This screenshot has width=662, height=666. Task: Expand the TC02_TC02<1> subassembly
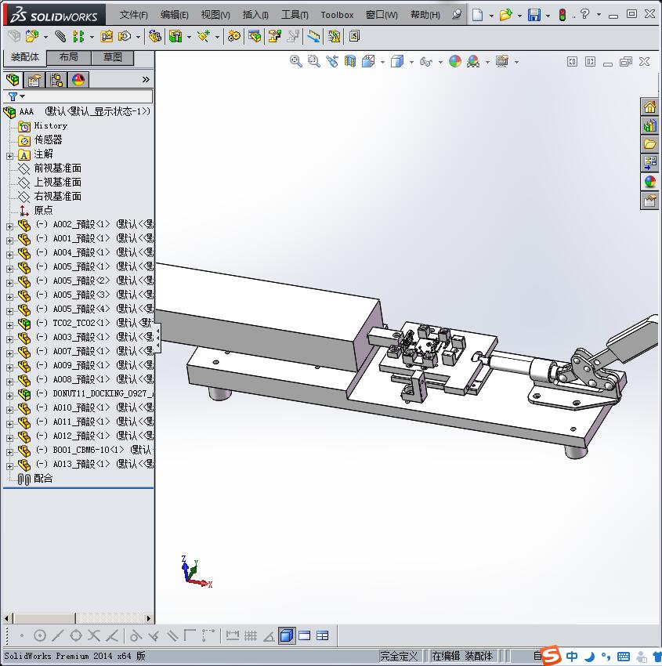[9, 325]
